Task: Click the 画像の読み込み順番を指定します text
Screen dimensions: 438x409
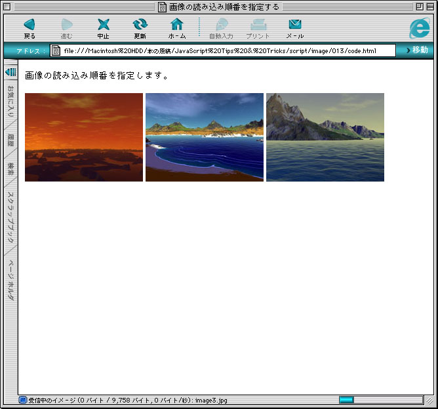Action: 96,75
